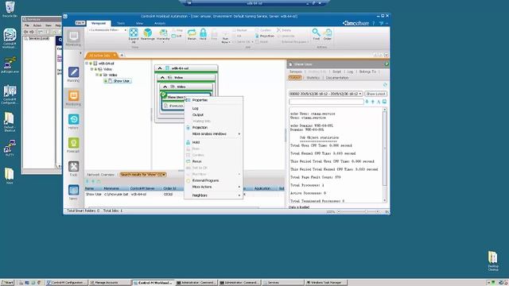Open the File menu dropdown
Viewport: 509px width, 286px height.
[x=80, y=23]
